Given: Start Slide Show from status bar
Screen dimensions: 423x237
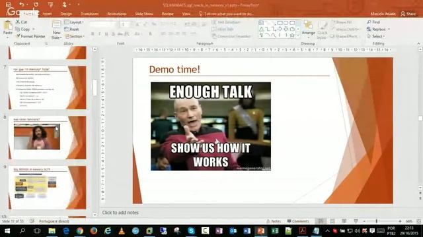Looking at the screenshot, I should click(x=356, y=221).
